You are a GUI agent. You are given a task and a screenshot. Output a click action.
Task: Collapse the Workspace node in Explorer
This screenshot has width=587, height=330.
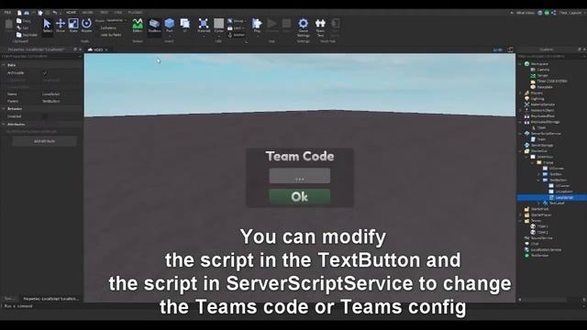[520, 64]
